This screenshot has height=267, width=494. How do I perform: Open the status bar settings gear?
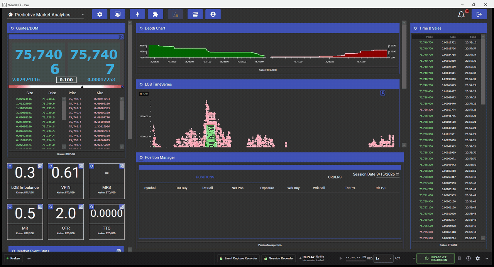(478, 259)
